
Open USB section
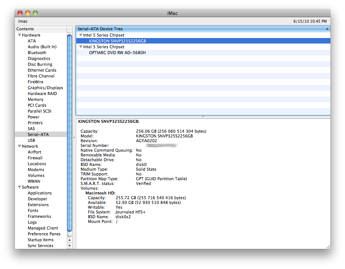[x=31, y=140]
